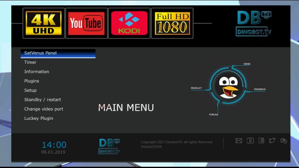This screenshot has width=299, height=168.
Task: Open the 4K UHD tile
Action: point(44,23)
